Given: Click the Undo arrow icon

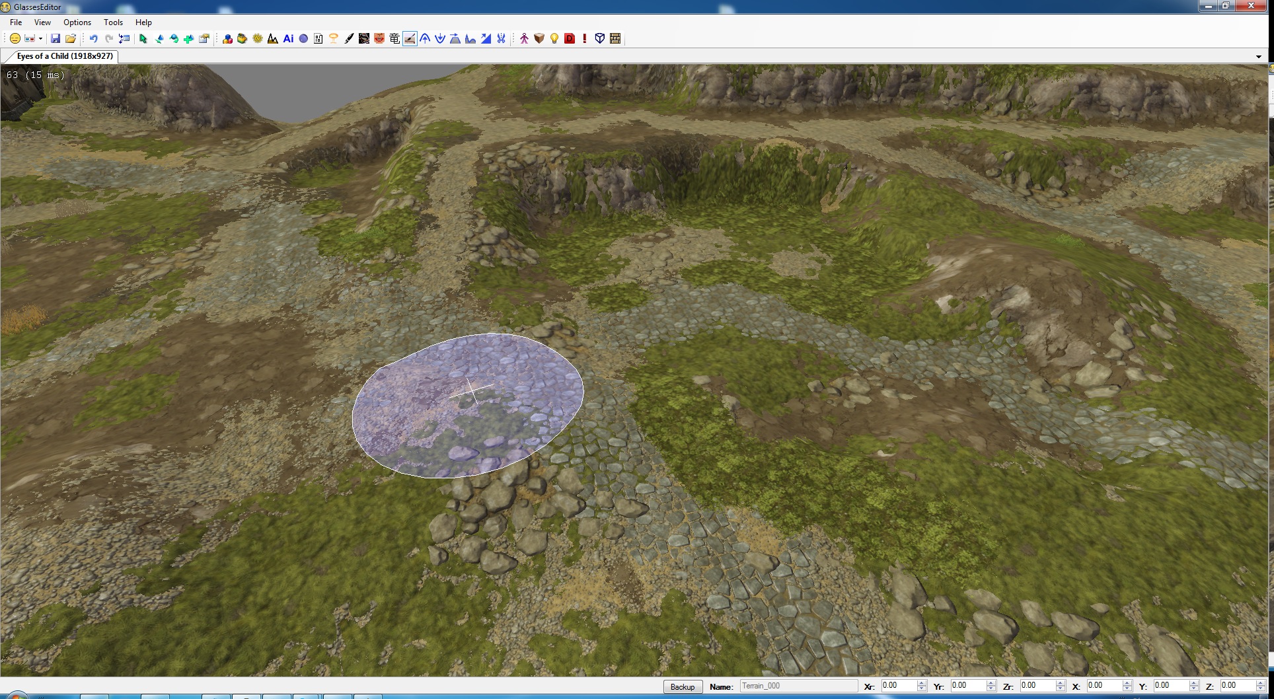Looking at the screenshot, I should (93, 39).
